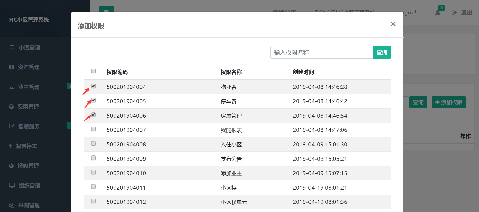Check the checkbox for 500201904010 添加业主
The height and width of the screenshot is (212, 479).
pos(93,172)
